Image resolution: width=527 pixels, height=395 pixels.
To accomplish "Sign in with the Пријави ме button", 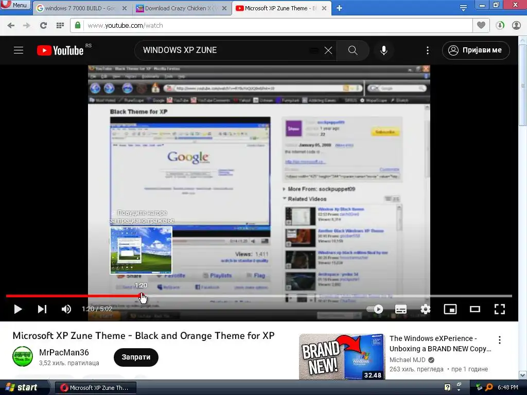I will (476, 50).
